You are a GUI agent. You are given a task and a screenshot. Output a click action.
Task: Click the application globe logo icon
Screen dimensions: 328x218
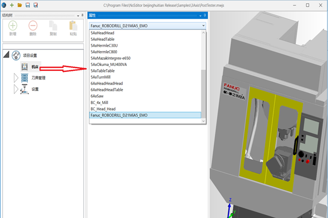point(4,5)
